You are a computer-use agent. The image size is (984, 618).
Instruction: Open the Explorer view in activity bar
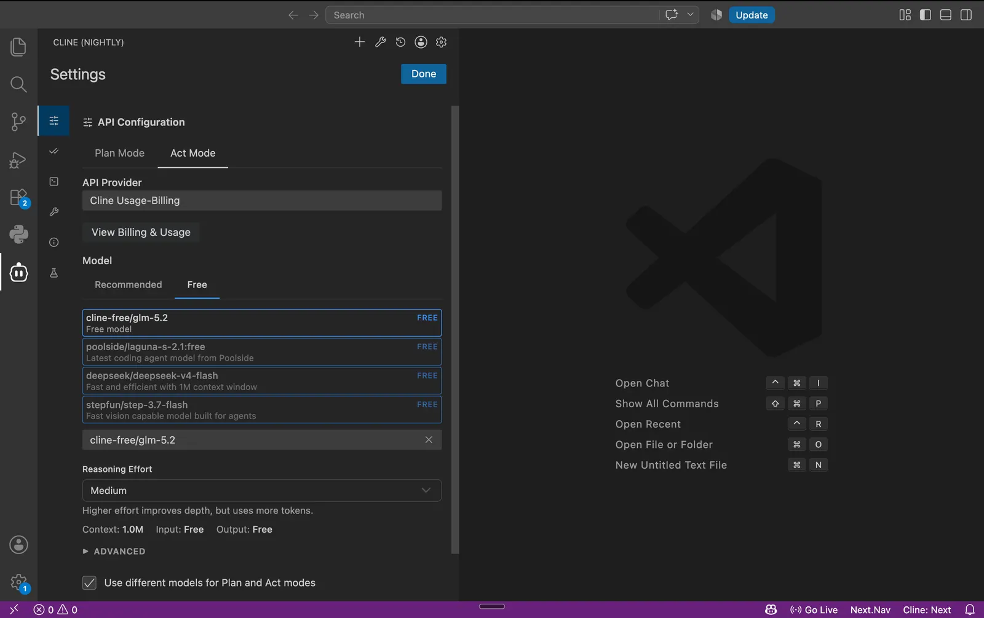(x=18, y=47)
